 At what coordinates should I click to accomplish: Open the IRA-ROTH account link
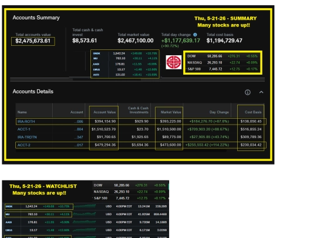[26, 122]
